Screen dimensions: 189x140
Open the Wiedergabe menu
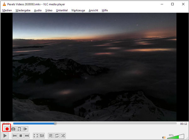(23, 10)
